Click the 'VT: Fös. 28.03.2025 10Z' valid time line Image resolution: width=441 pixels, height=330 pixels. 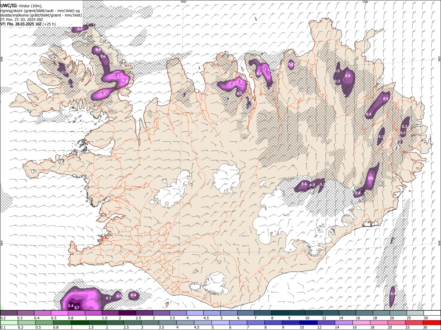(21, 24)
